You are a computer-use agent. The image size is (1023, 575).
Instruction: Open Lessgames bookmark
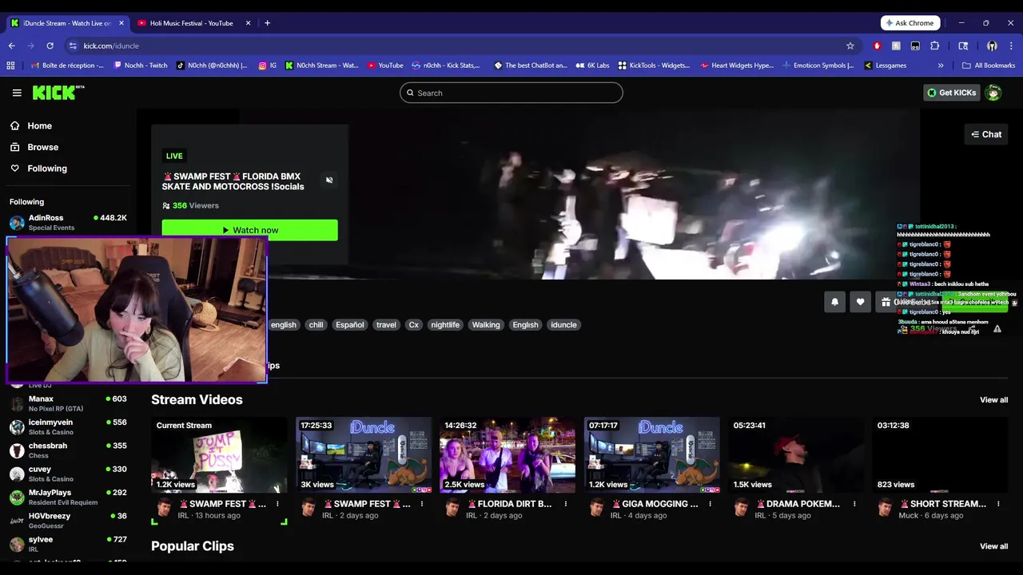[886, 65]
